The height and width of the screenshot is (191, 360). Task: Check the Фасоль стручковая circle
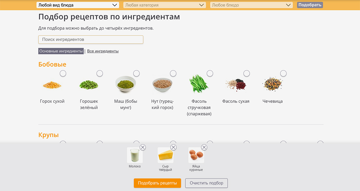coord(210,73)
